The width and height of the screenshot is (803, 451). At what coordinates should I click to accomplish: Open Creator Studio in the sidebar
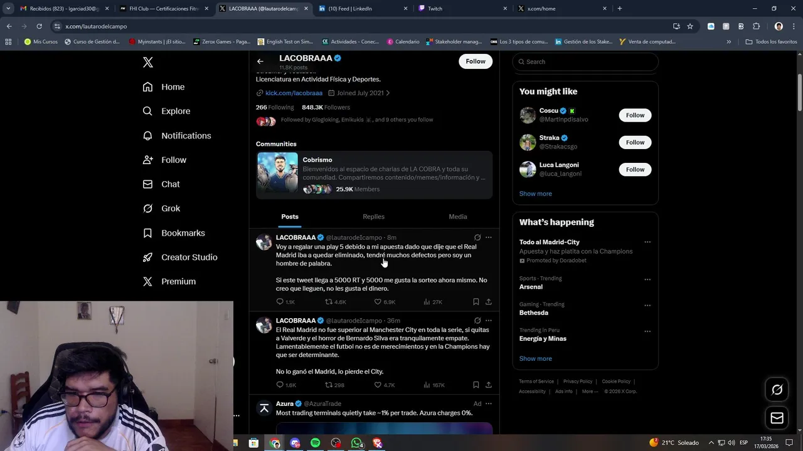click(180, 257)
